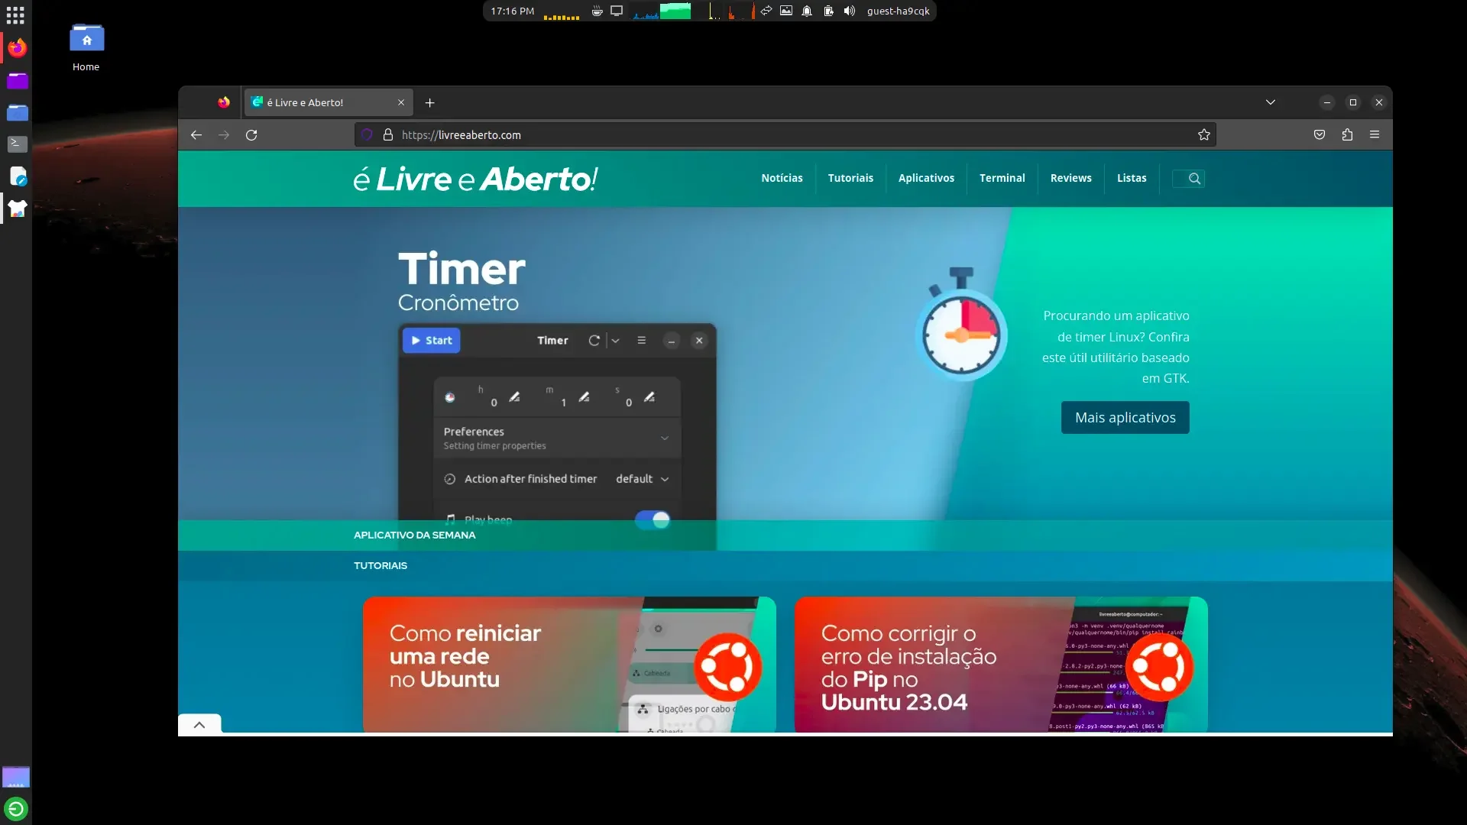The width and height of the screenshot is (1467, 825).
Task: Launch Firefox from the dock
Action: point(17,48)
